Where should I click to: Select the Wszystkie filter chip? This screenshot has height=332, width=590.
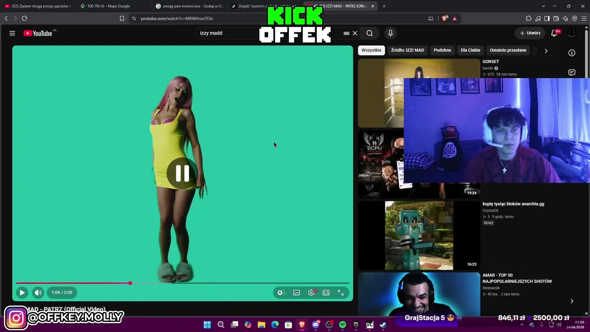click(x=371, y=50)
